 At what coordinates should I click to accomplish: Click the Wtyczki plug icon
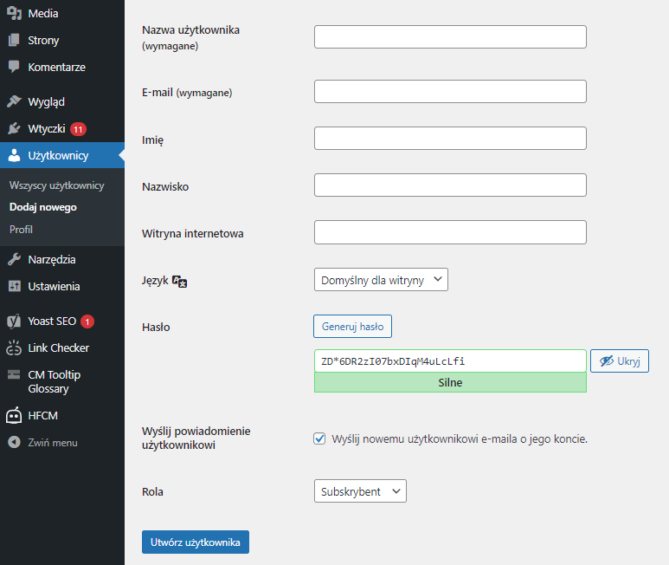coord(14,128)
